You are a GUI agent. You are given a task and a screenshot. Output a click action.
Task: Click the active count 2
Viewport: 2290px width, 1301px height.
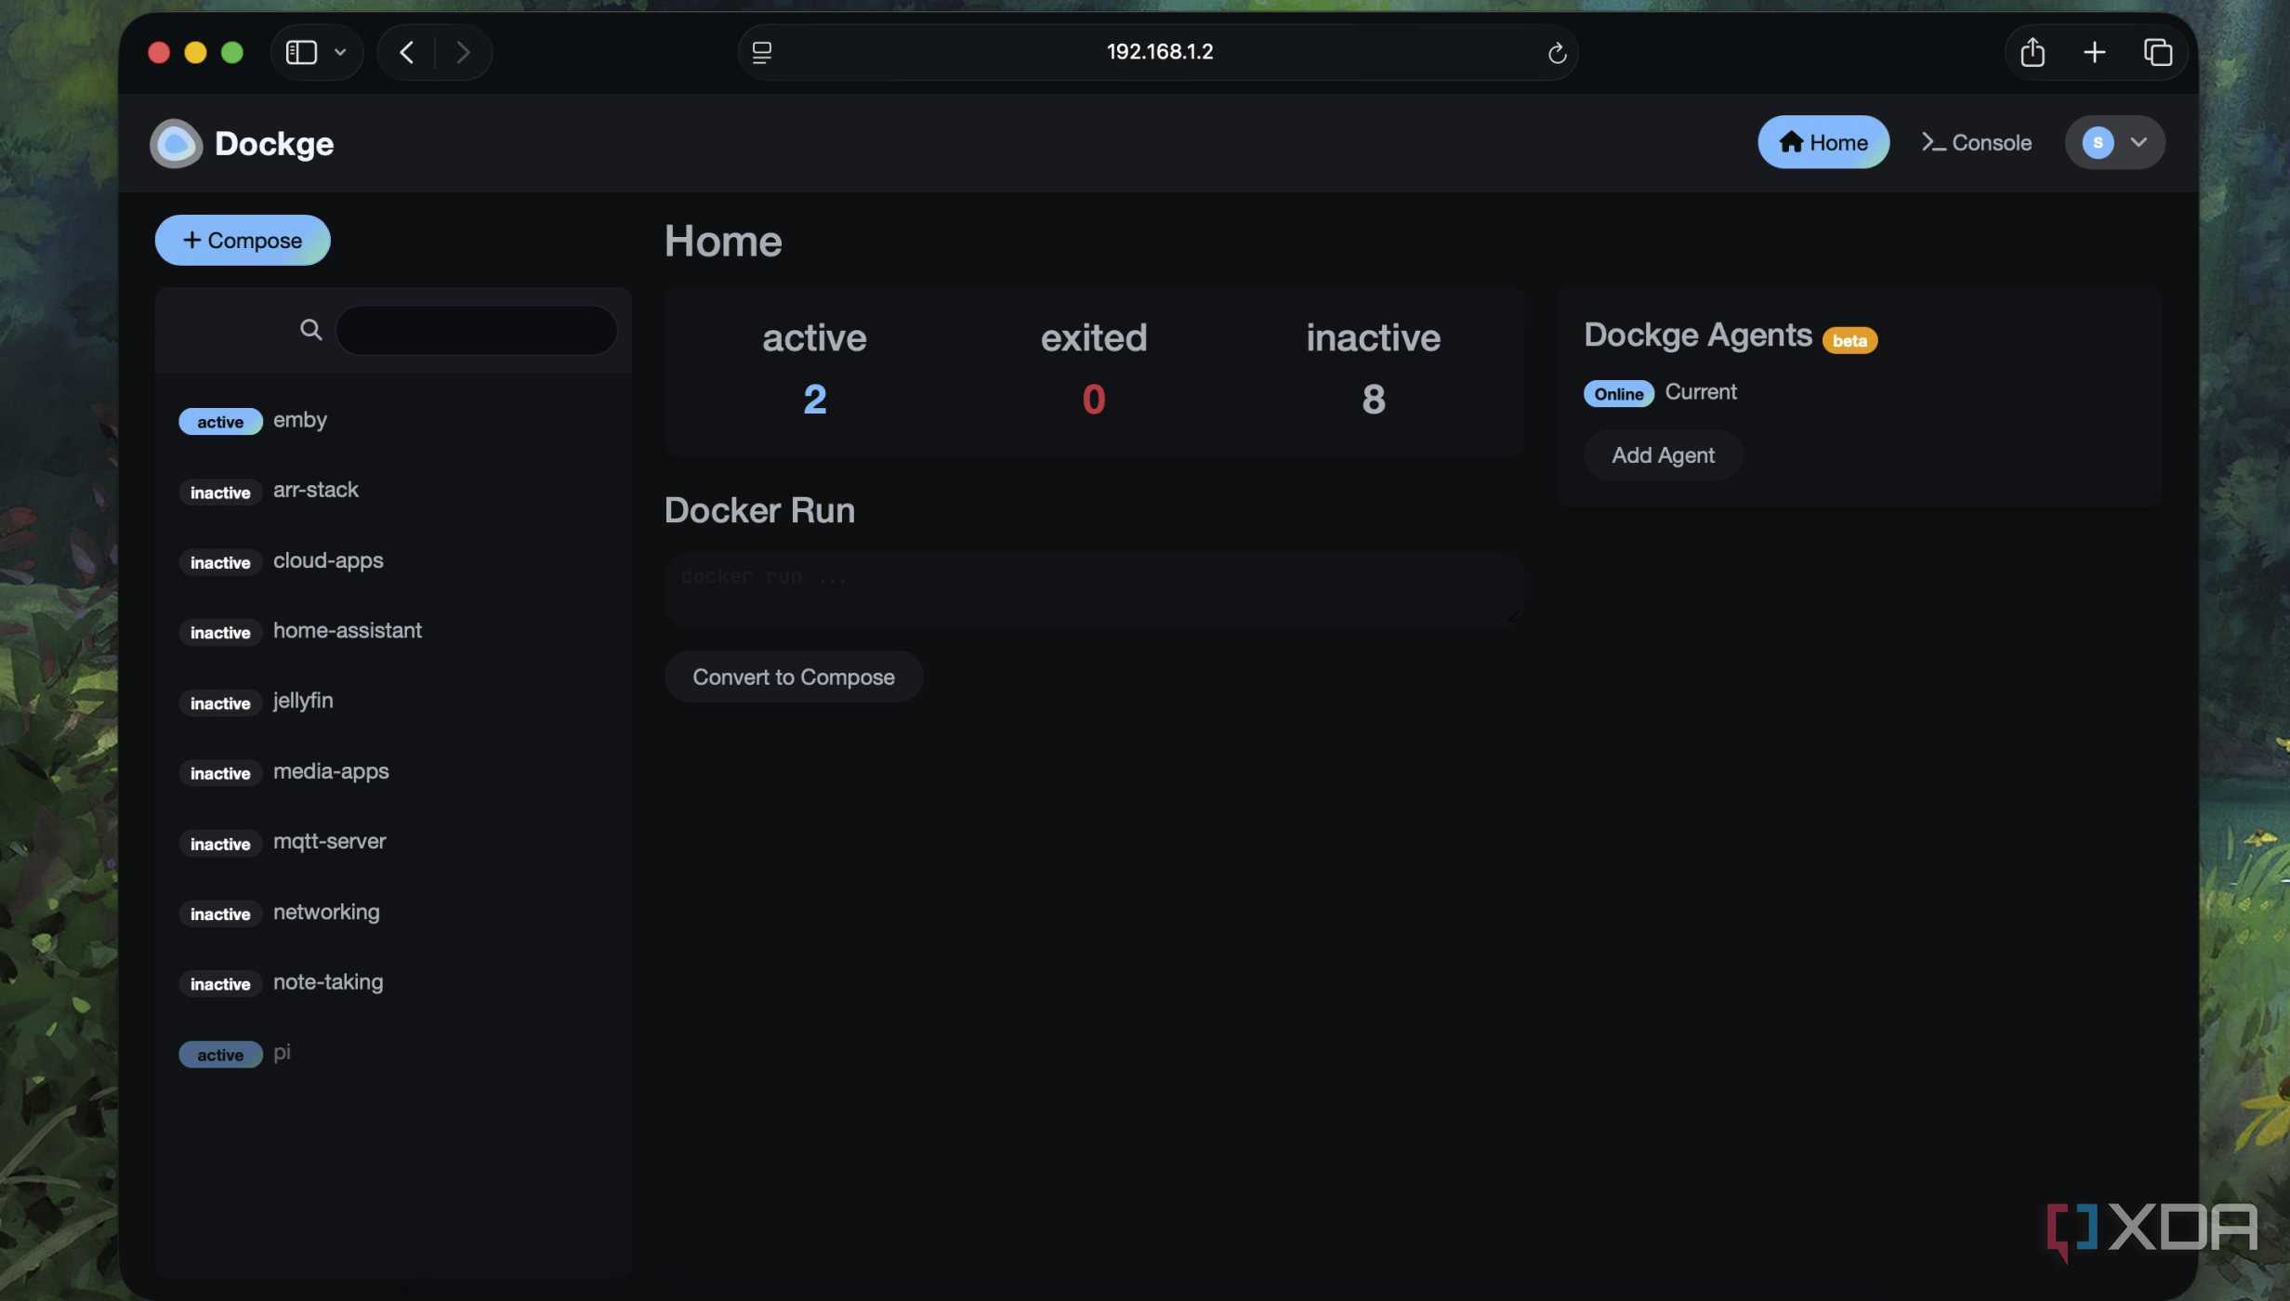tap(814, 400)
